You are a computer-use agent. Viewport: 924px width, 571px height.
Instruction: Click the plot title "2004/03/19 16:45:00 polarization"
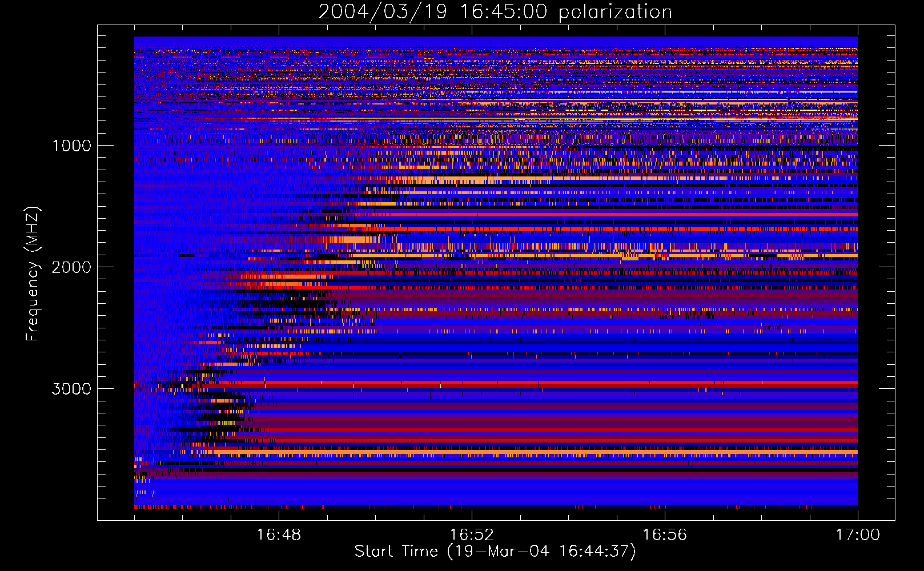point(495,12)
